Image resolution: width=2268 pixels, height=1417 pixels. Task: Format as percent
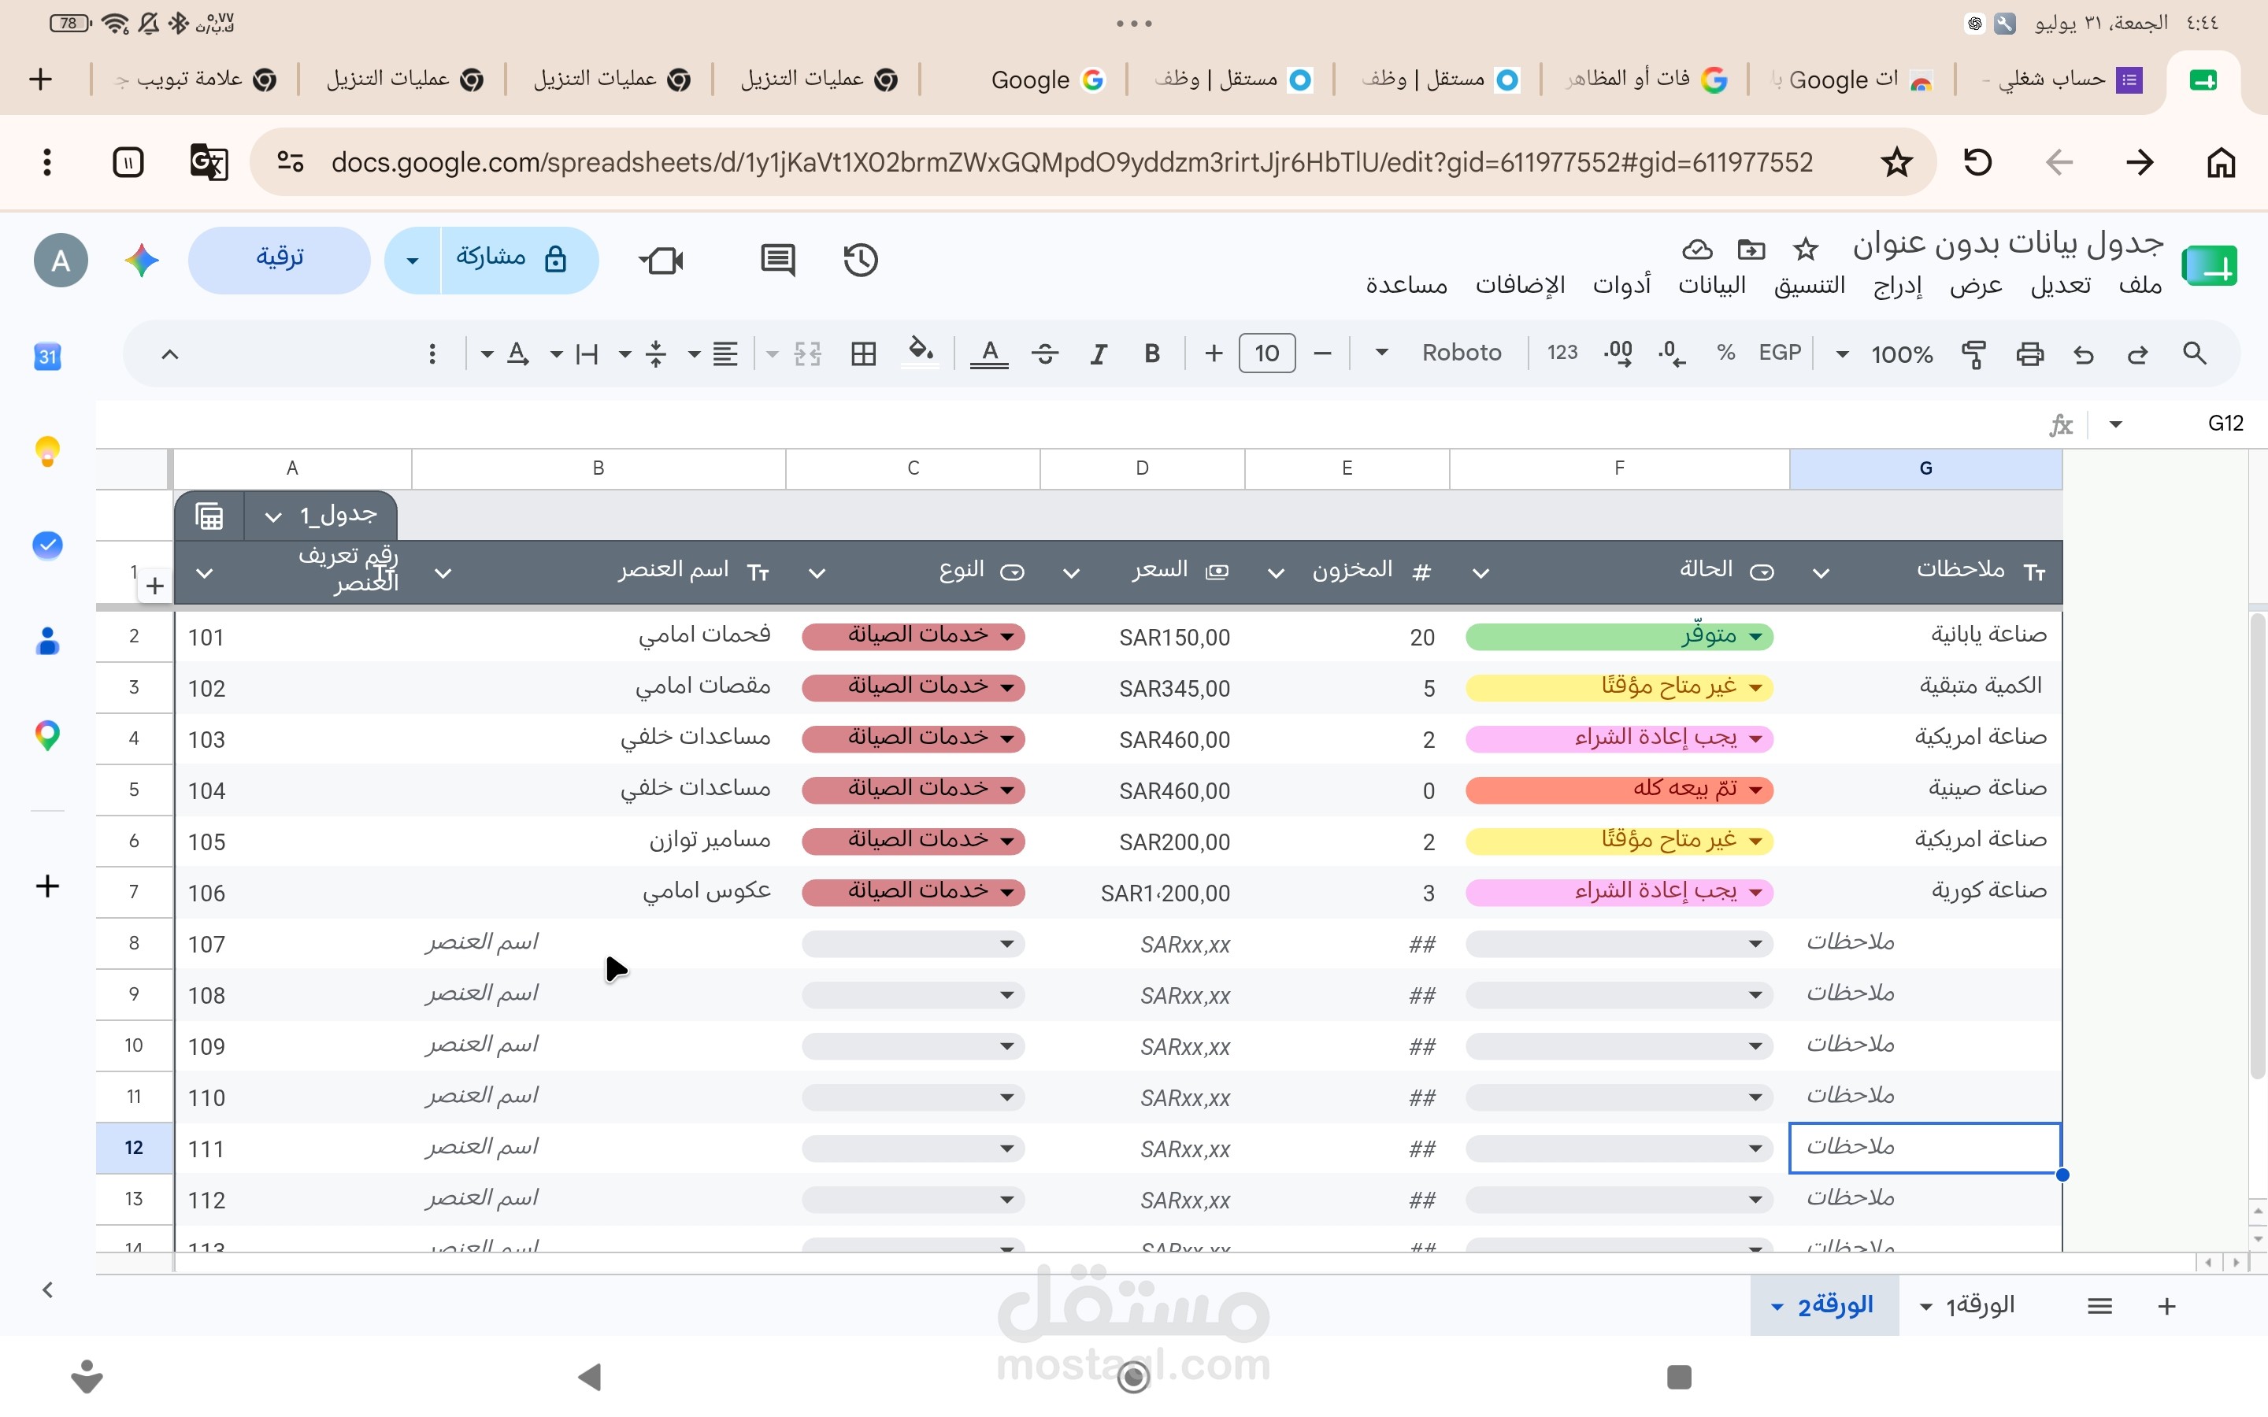(1725, 353)
